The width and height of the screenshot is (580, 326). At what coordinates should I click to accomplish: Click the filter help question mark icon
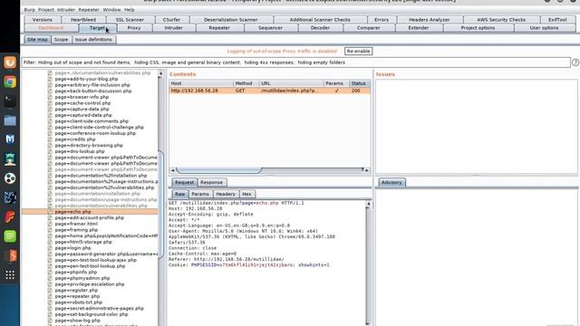coord(575,62)
